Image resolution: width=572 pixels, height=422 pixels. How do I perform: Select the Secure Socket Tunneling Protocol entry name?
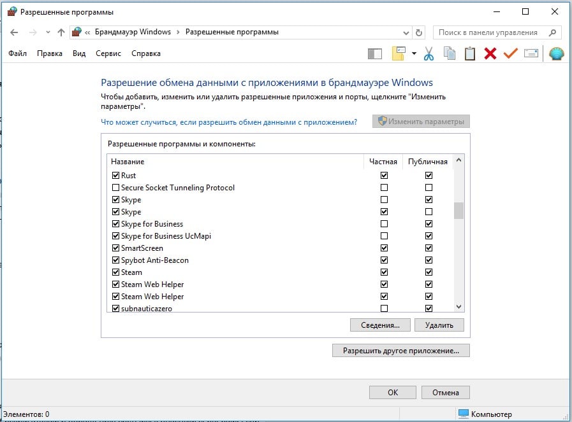[178, 188]
